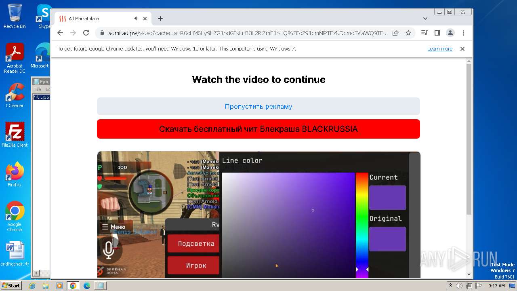
Task: Open the CCleaner desktop icon
Action: 15,95
